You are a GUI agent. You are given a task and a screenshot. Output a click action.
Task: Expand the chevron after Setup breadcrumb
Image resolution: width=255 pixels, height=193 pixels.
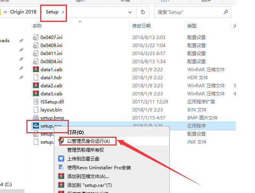[x=63, y=12]
